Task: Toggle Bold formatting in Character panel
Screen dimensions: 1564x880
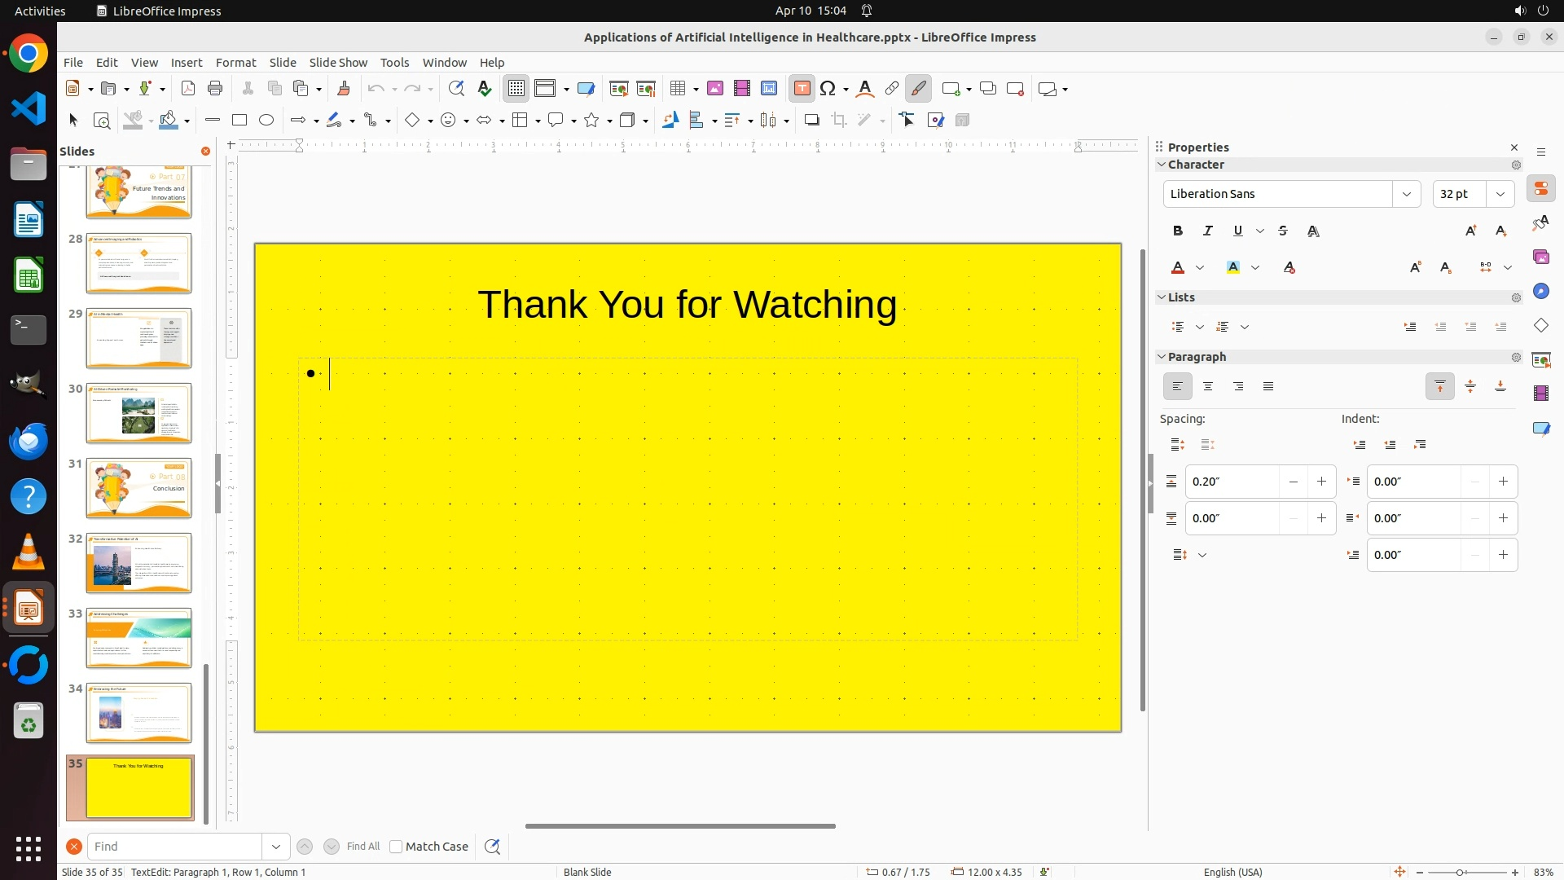Action: 1178,231
